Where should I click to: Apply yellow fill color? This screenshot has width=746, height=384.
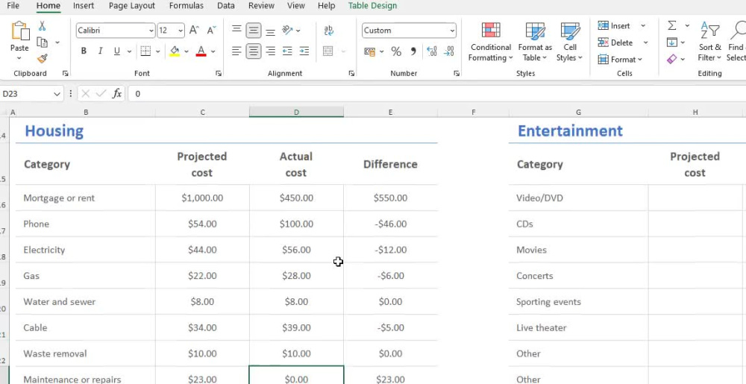coord(175,51)
